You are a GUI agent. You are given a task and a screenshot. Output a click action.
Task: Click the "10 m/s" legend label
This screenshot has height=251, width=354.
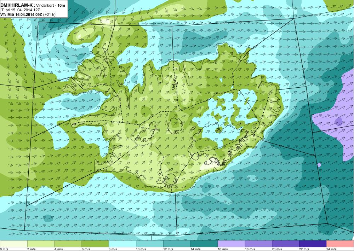[x=141, y=249]
